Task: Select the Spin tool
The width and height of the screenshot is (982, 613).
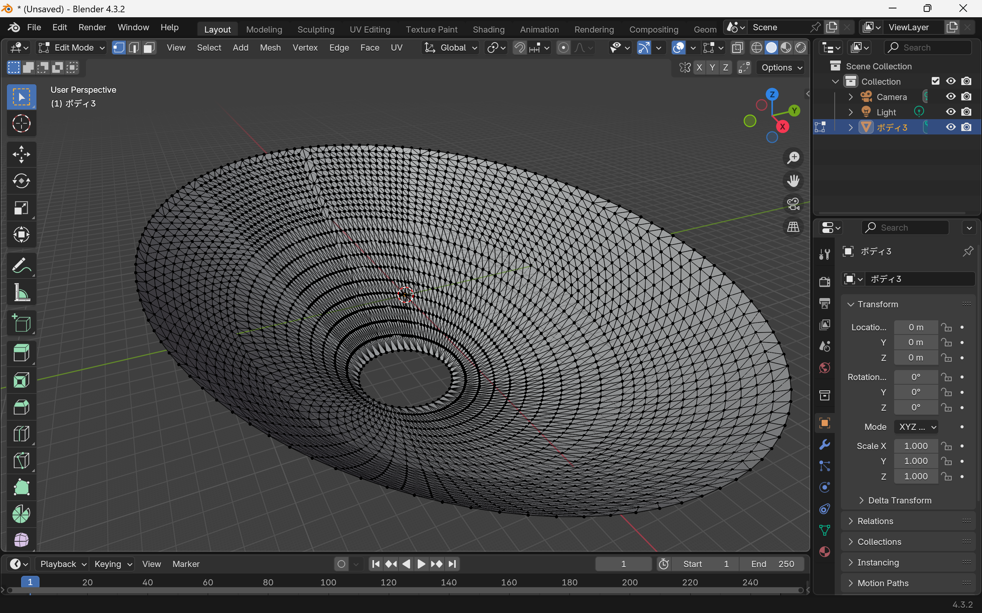Action: tap(21, 514)
